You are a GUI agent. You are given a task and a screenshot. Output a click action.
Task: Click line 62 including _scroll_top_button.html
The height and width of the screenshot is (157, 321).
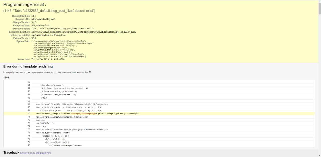[64, 88]
